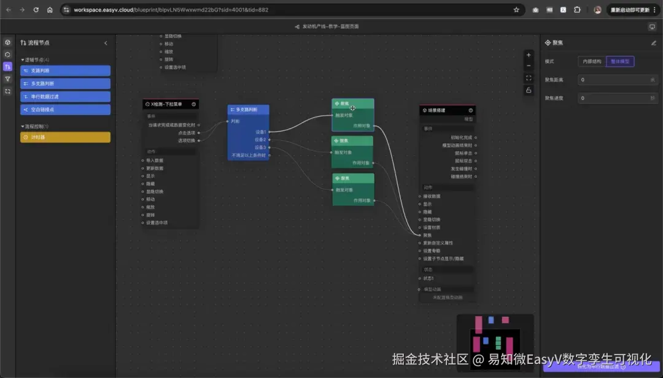663x378 pixels.
Task: Click the 鼠标单击 event port
Action: coord(476,153)
